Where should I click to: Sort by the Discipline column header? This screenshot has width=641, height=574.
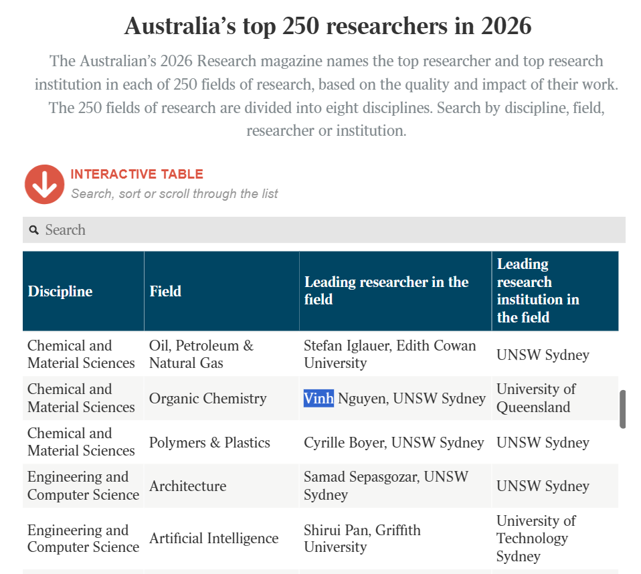coord(60,292)
